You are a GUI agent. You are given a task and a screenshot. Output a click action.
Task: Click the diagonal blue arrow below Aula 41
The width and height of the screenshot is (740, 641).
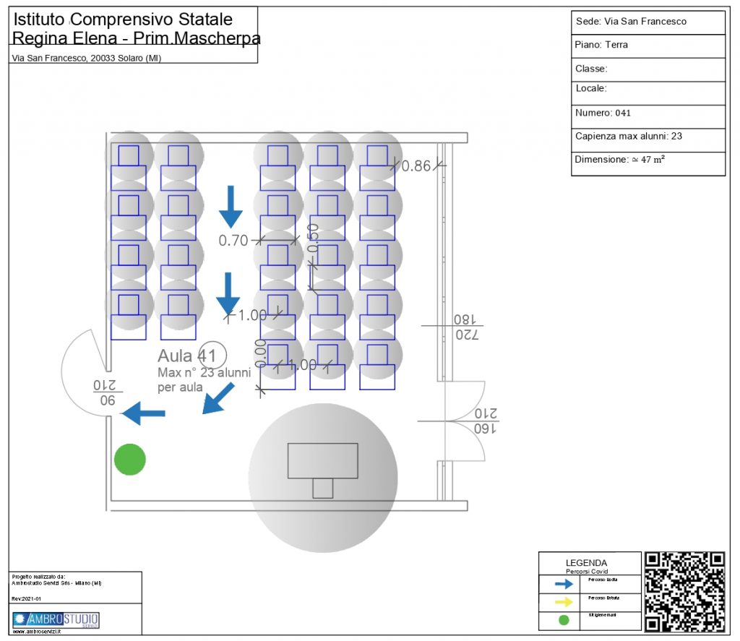(218, 399)
